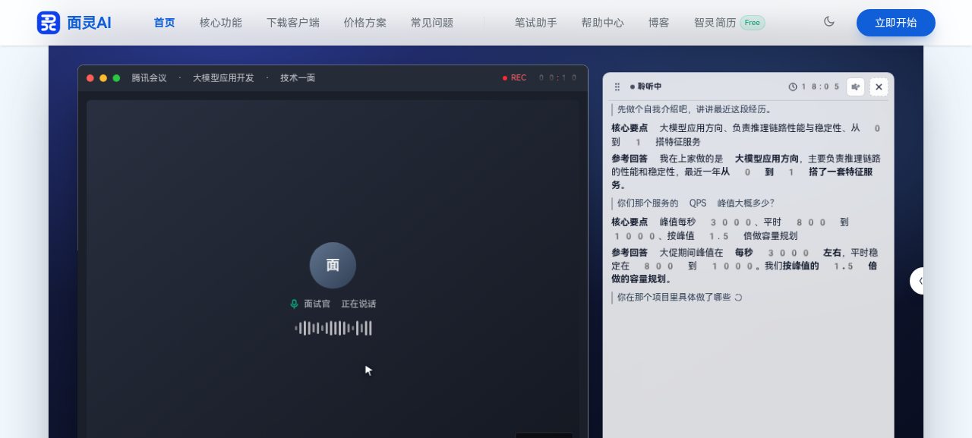The image size is (972, 438).
Task: Open the 博客 link
Action: pyautogui.click(x=659, y=23)
